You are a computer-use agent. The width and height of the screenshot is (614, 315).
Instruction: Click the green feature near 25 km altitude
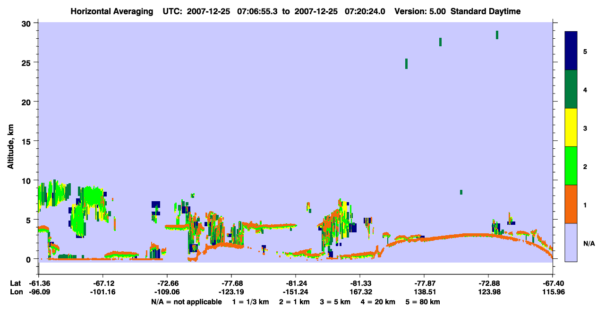(x=406, y=64)
